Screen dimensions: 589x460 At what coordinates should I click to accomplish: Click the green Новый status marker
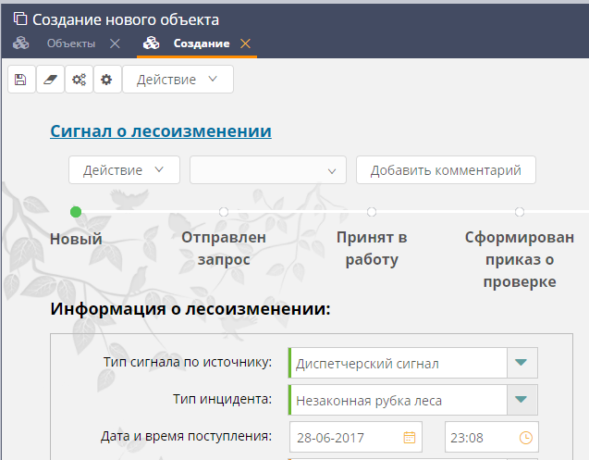tap(76, 212)
